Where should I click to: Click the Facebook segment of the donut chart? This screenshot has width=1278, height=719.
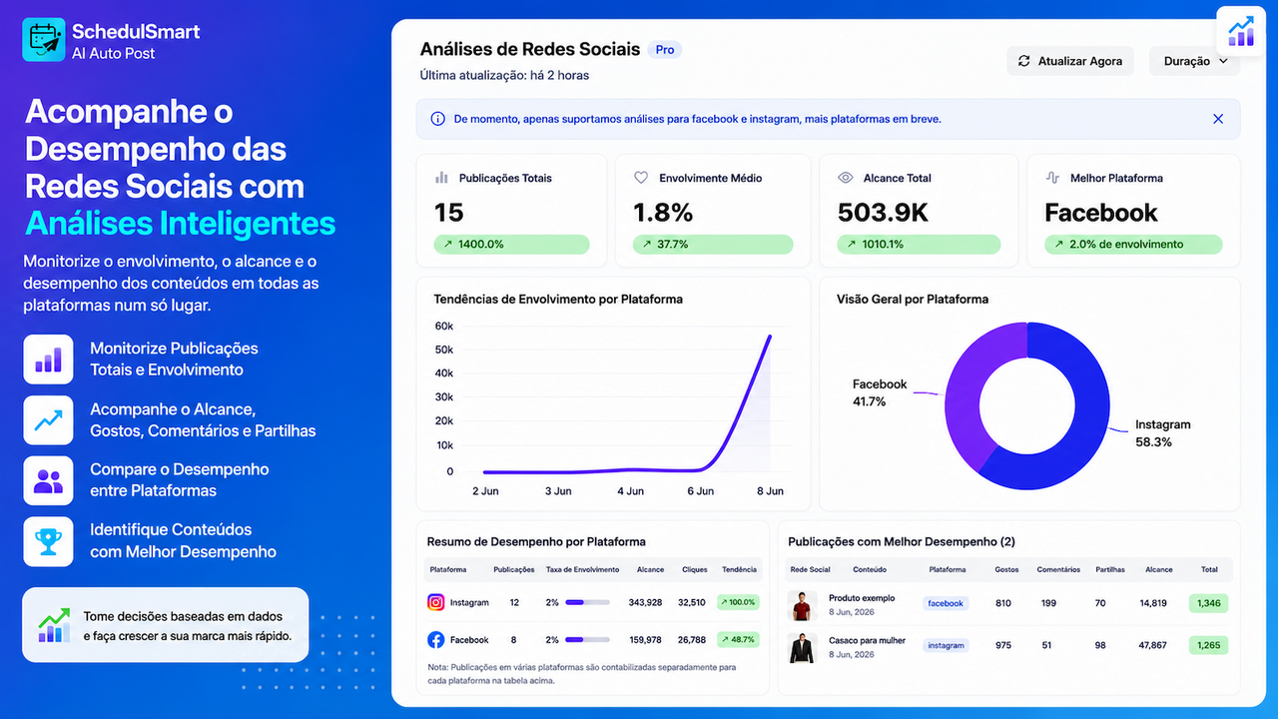973,379
